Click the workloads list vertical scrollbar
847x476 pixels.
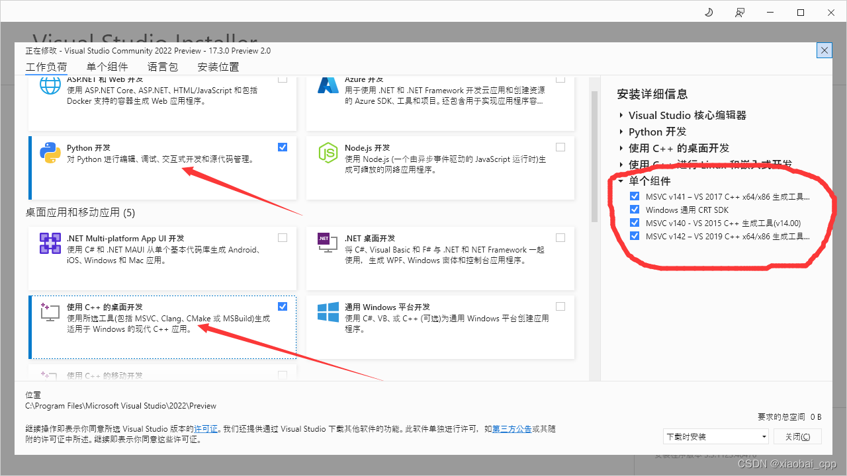click(x=594, y=155)
